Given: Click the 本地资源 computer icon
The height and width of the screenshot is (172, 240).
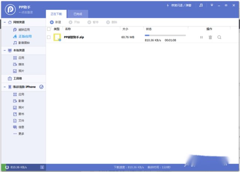Looking at the screenshot, I should click(10, 50).
